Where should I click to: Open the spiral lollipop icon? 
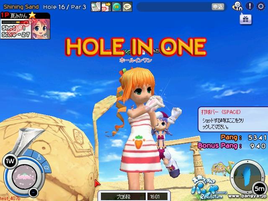(x=237, y=6)
